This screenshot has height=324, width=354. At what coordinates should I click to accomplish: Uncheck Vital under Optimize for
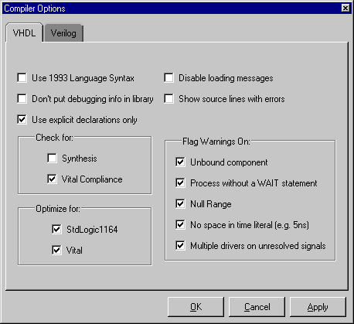tap(56, 251)
